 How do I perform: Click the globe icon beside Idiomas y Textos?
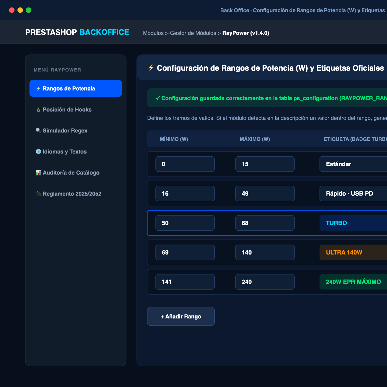click(x=38, y=151)
